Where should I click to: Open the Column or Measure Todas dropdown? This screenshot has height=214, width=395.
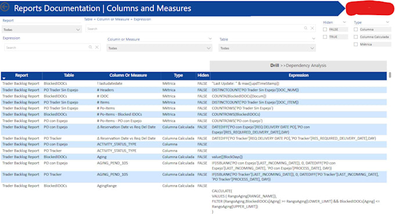(x=159, y=48)
